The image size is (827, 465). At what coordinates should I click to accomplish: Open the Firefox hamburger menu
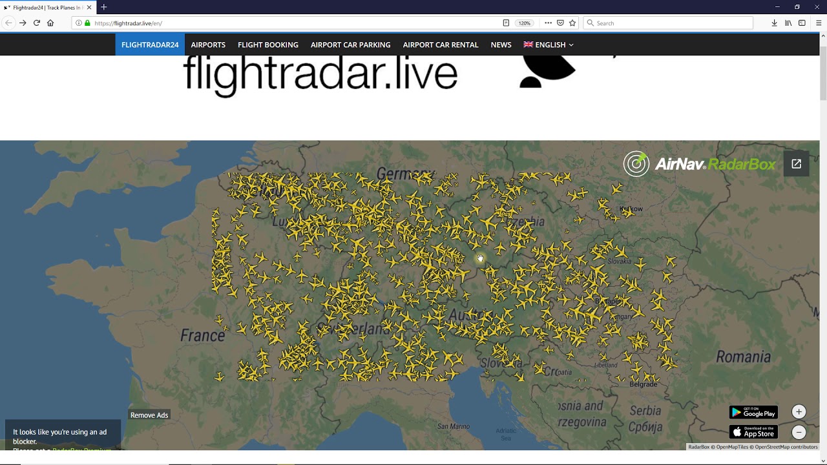pos(819,23)
